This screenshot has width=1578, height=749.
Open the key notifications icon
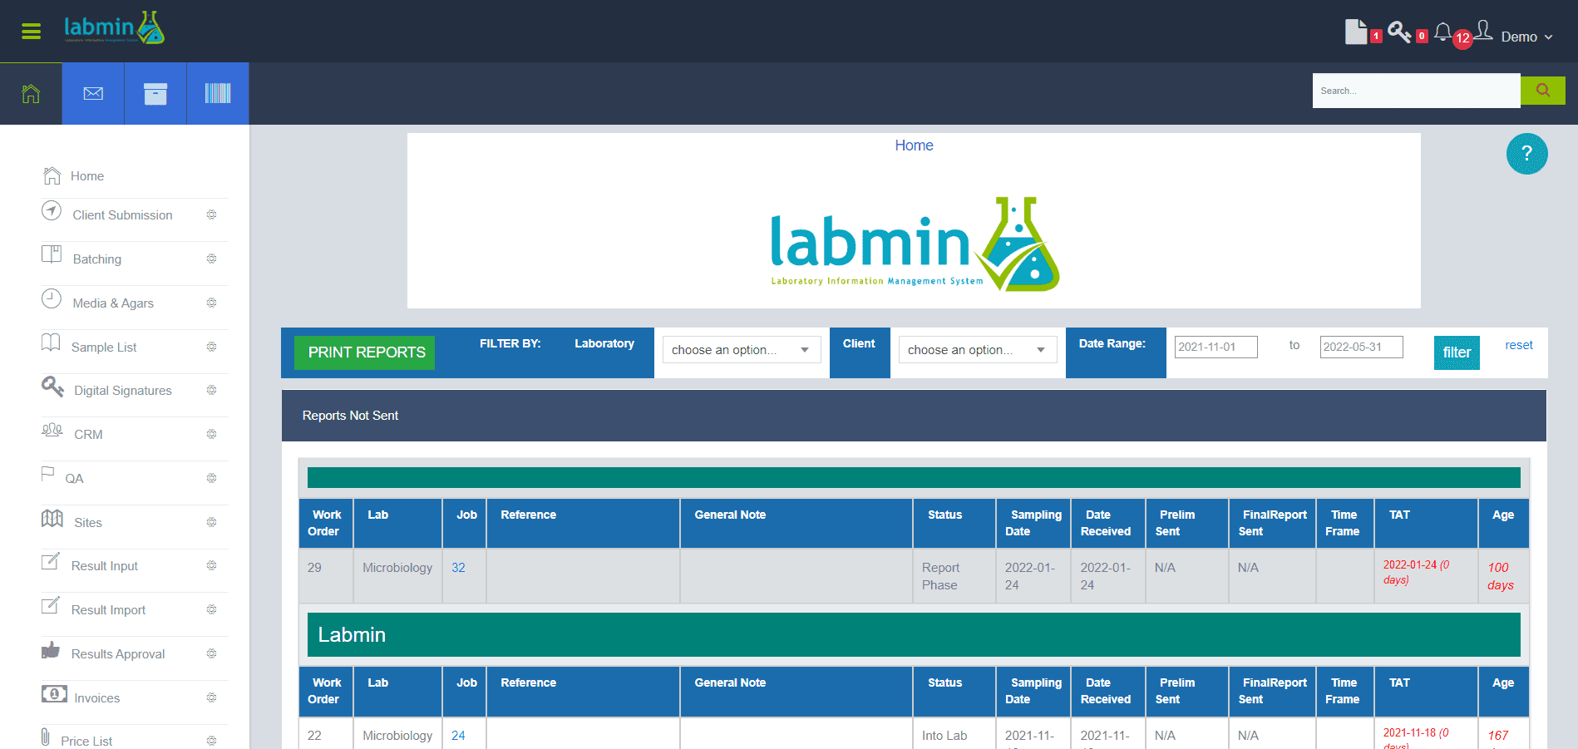[x=1399, y=32]
